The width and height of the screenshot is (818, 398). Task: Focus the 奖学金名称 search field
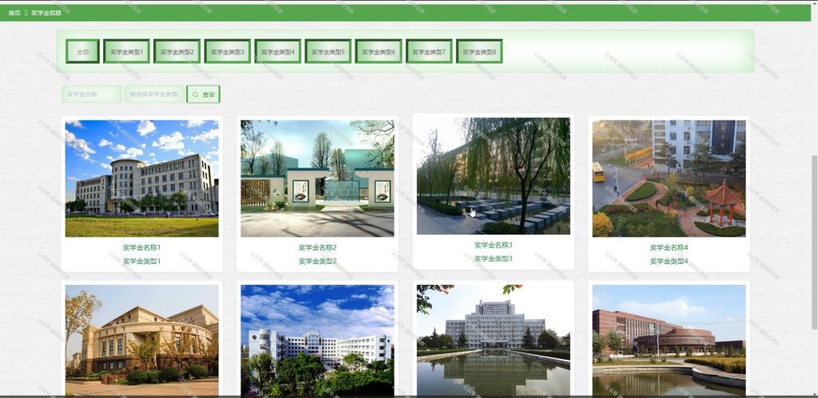[x=92, y=94]
